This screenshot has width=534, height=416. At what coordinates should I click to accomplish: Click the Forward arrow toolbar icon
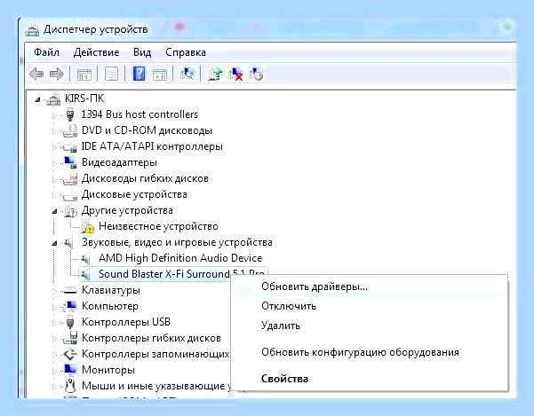57,74
